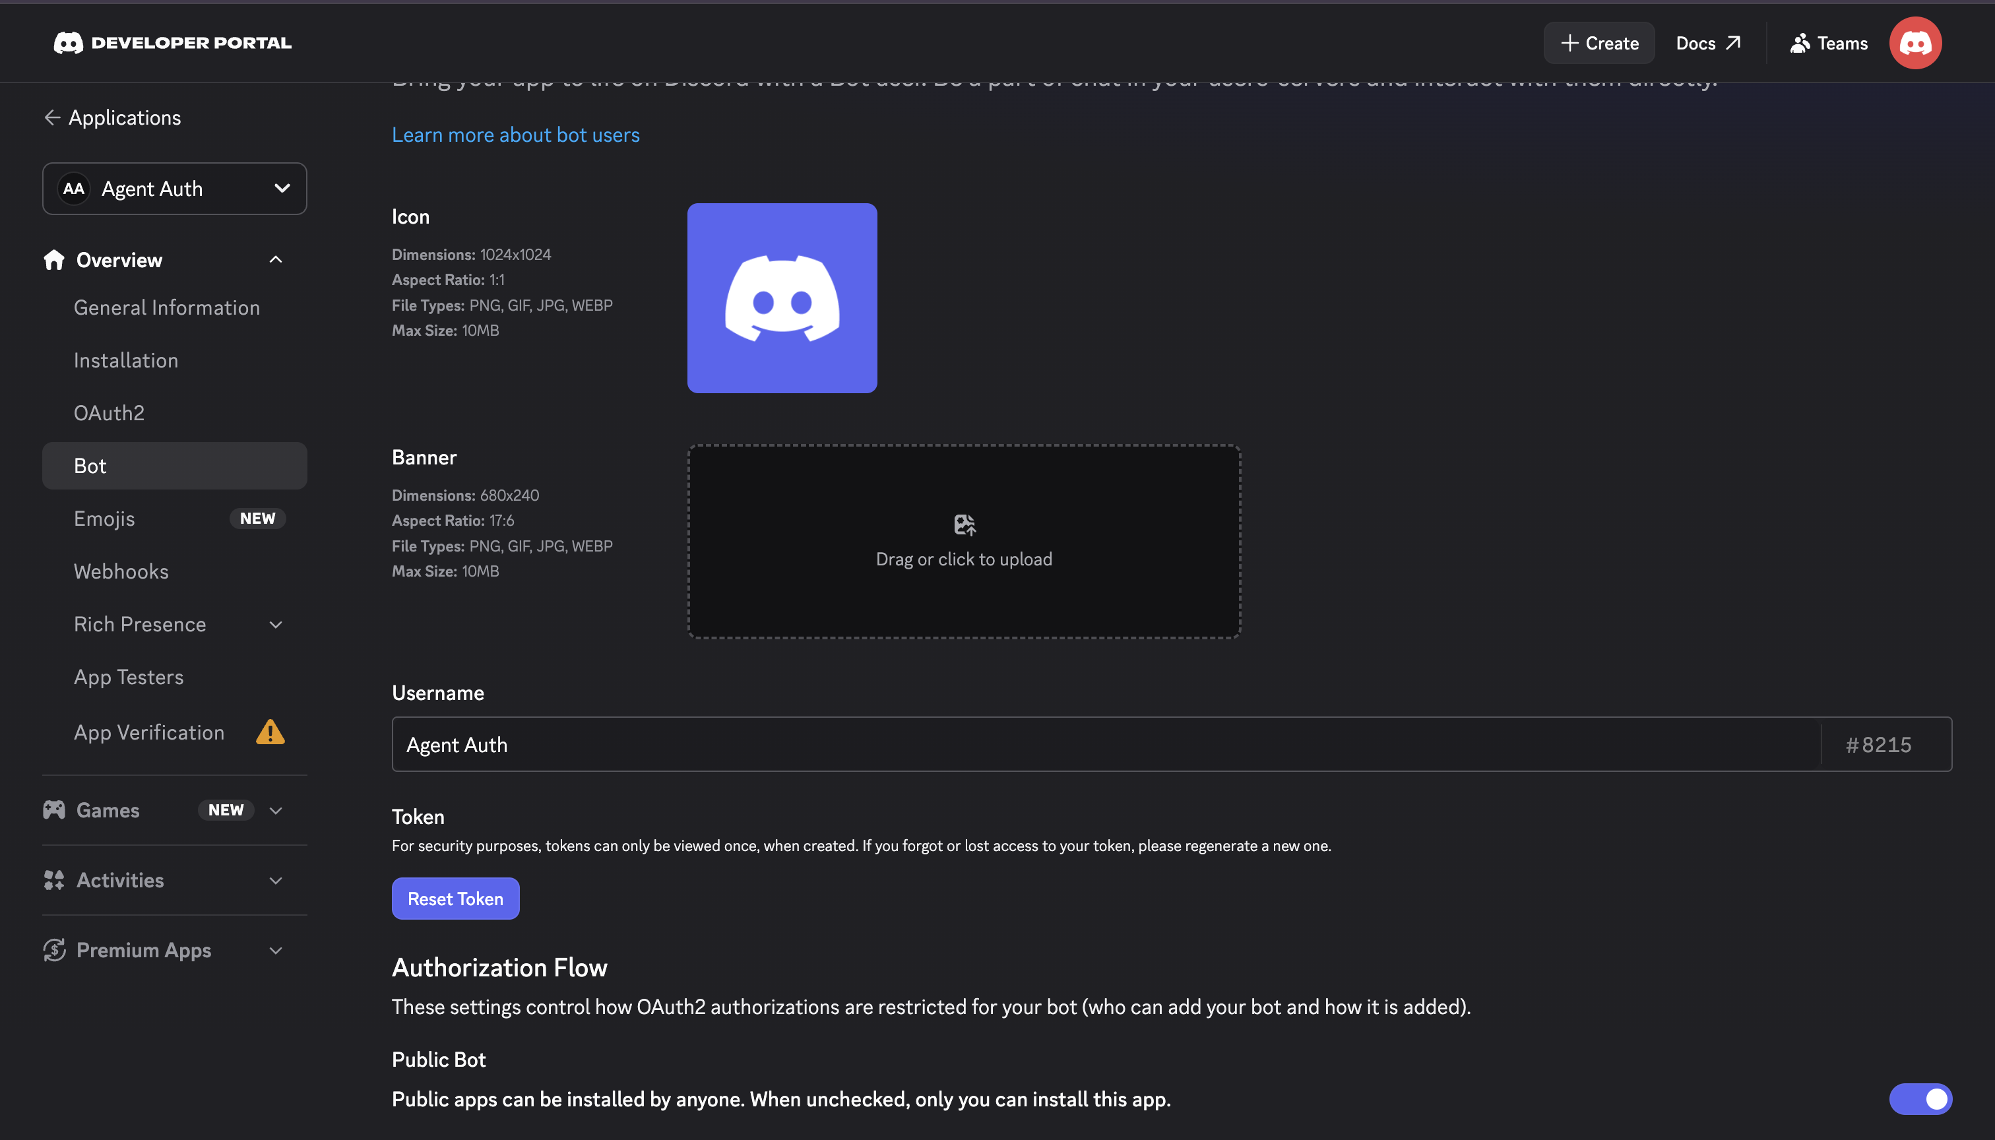Open the Agent Auth application dropdown

coord(175,189)
